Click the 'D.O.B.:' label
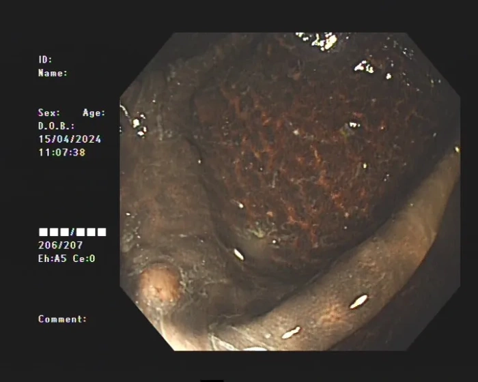The width and height of the screenshot is (478, 382). point(57,126)
